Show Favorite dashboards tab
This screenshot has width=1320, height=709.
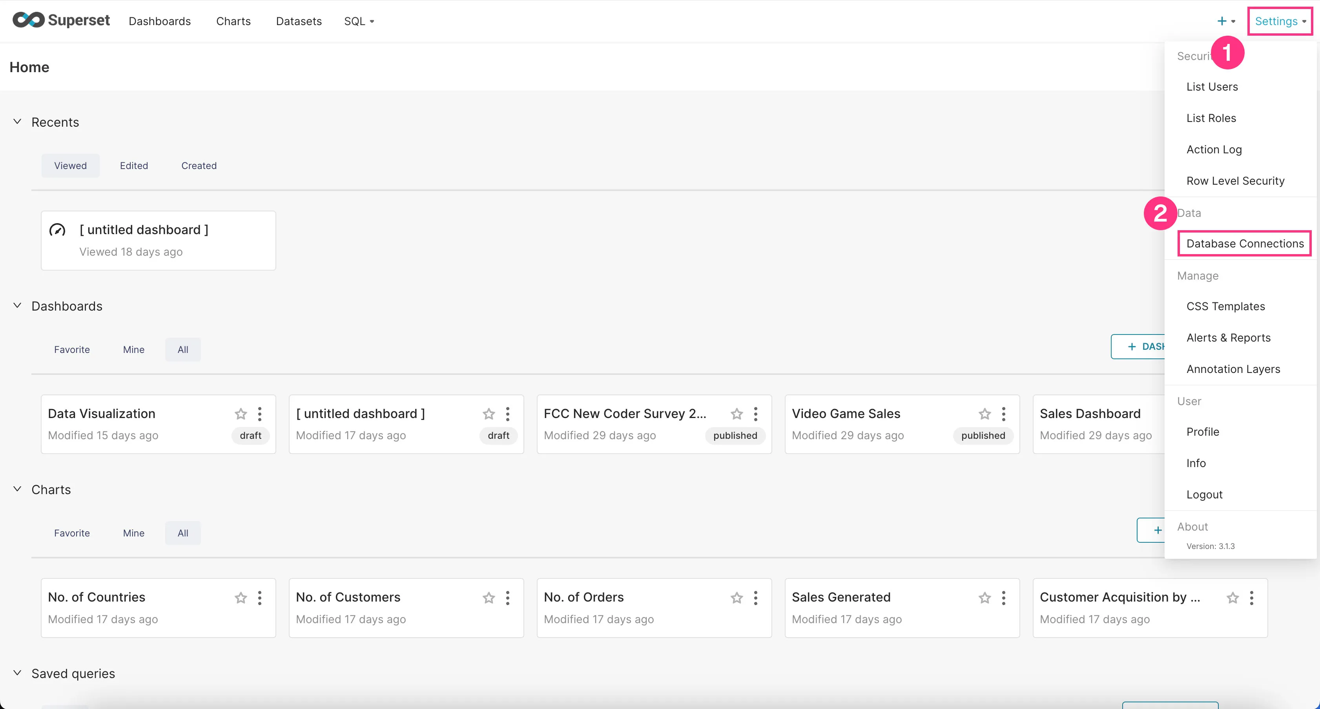pos(72,349)
